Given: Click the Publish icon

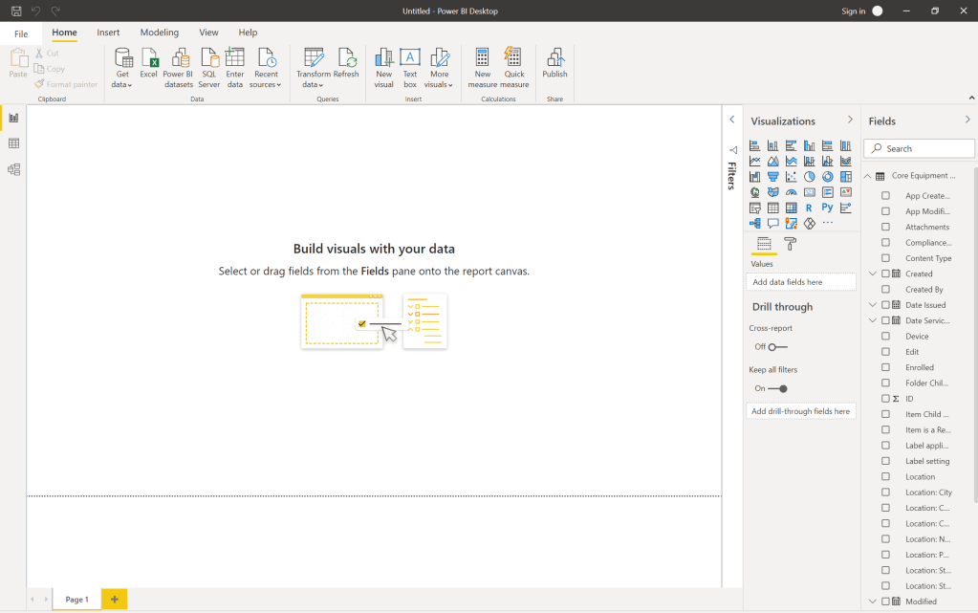Looking at the screenshot, I should [x=554, y=58].
